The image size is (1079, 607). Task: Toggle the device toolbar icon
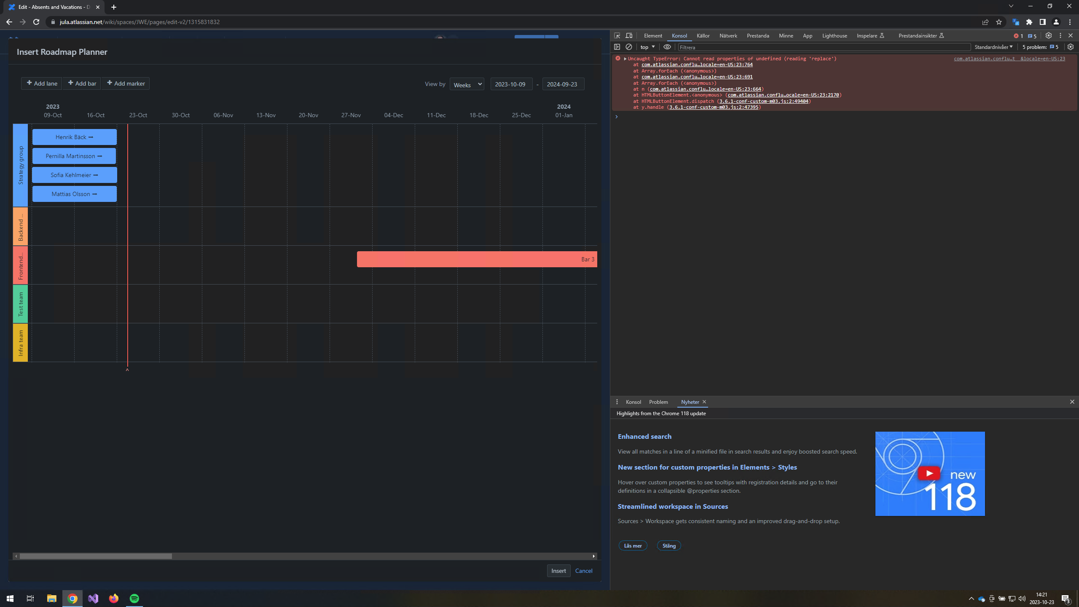click(x=629, y=36)
